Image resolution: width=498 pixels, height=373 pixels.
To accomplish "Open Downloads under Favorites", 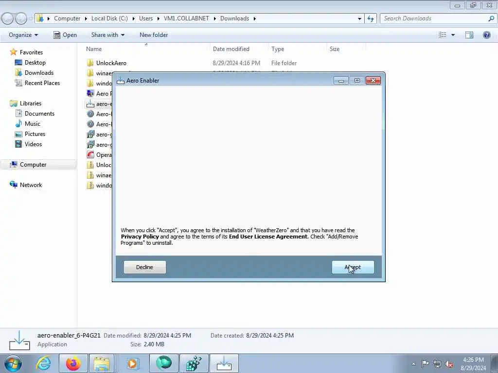I will [39, 73].
